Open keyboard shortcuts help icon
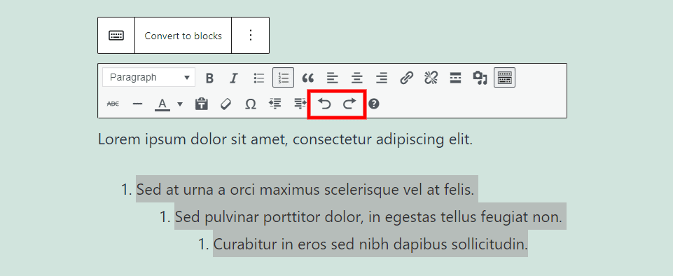Screen dimensions: 673x276 pos(374,104)
